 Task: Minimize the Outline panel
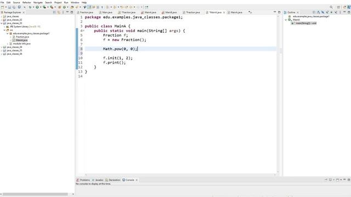pyautogui.click(x=344, y=12)
